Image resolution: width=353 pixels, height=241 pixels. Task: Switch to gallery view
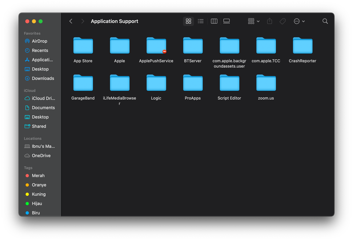(x=226, y=21)
